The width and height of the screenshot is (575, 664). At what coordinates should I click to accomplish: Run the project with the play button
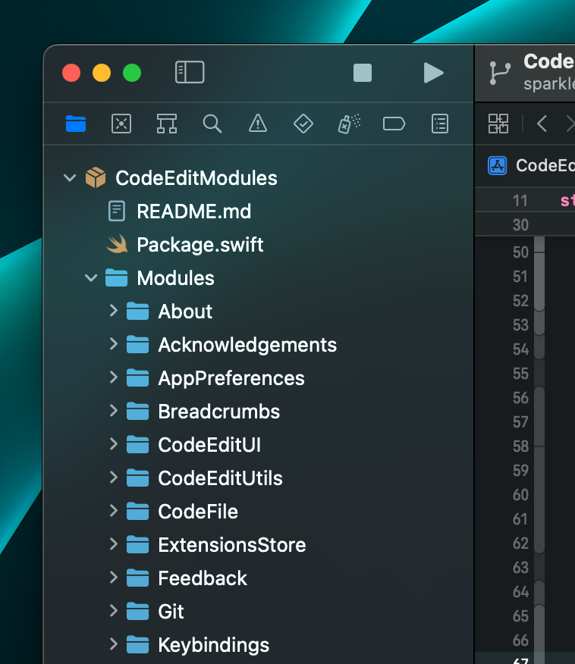coord(433,73)
